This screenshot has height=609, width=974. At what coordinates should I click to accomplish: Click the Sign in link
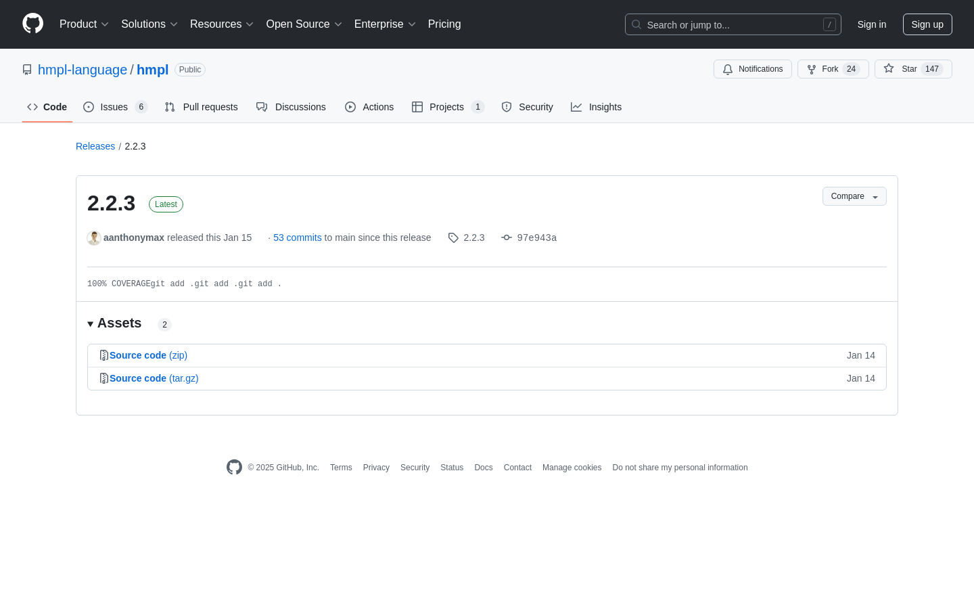[872, 24]
